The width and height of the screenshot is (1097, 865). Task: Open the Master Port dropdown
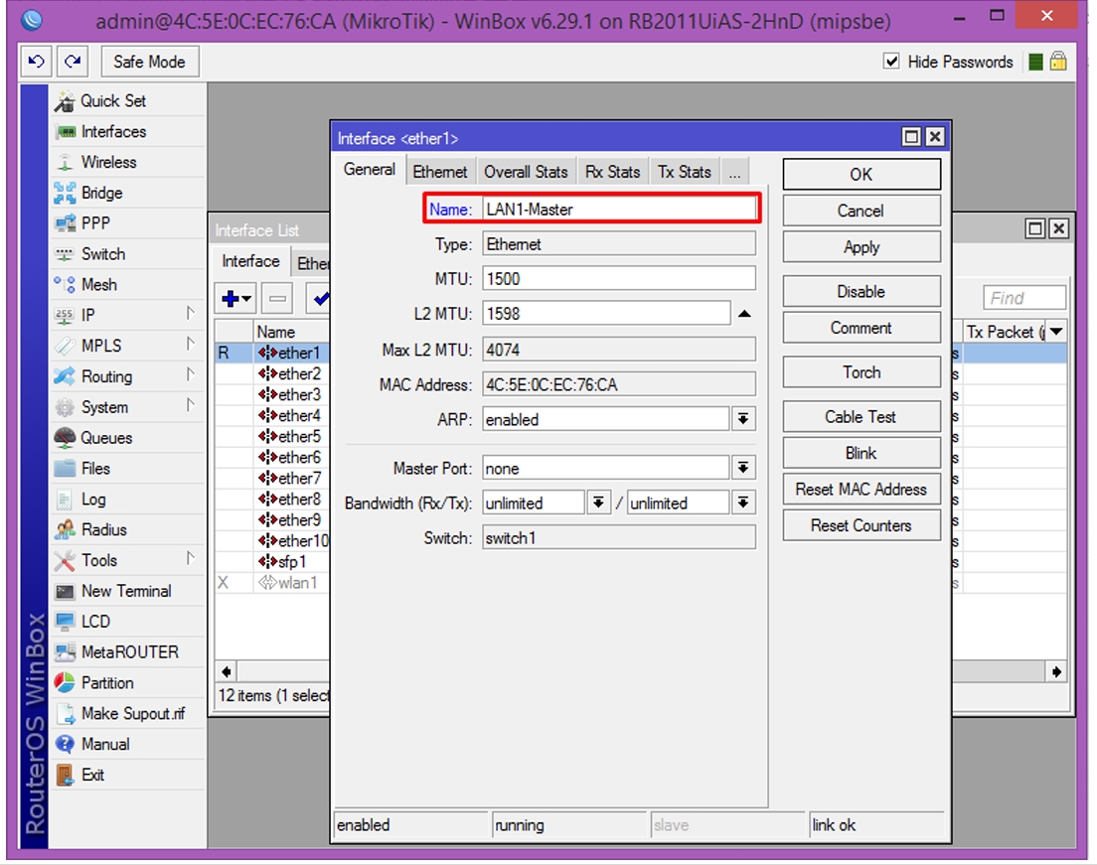coord(743,468)
